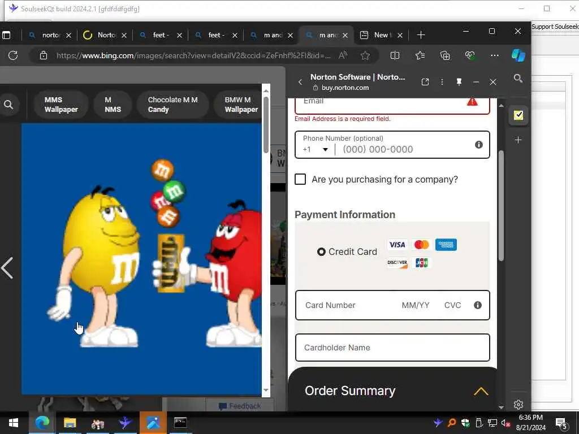
Task: Open the sidebar pane more options icon
Action: [442, 82]
